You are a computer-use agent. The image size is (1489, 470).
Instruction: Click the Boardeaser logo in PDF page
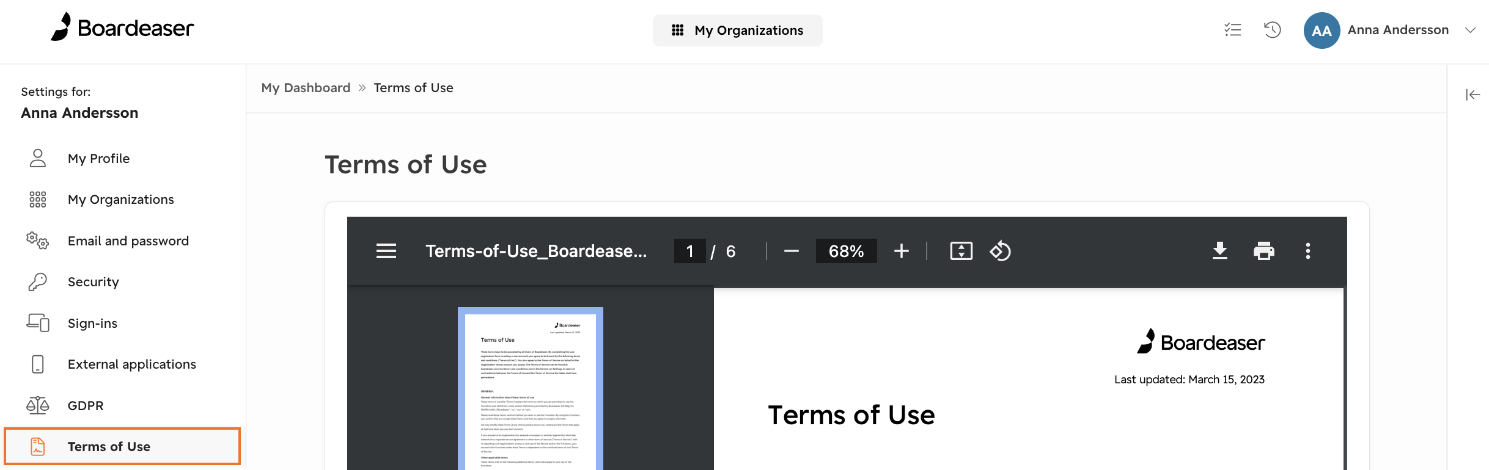click(1201, 342)
